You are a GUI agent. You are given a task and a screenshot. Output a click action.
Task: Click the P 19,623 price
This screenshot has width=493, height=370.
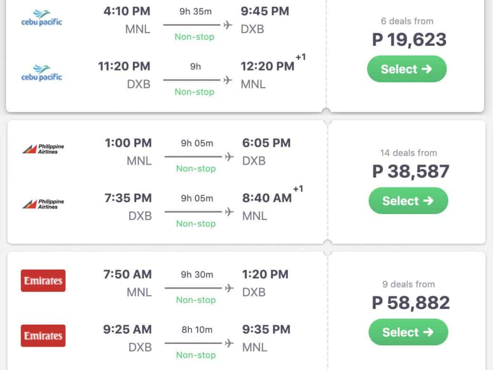[409, 40]
